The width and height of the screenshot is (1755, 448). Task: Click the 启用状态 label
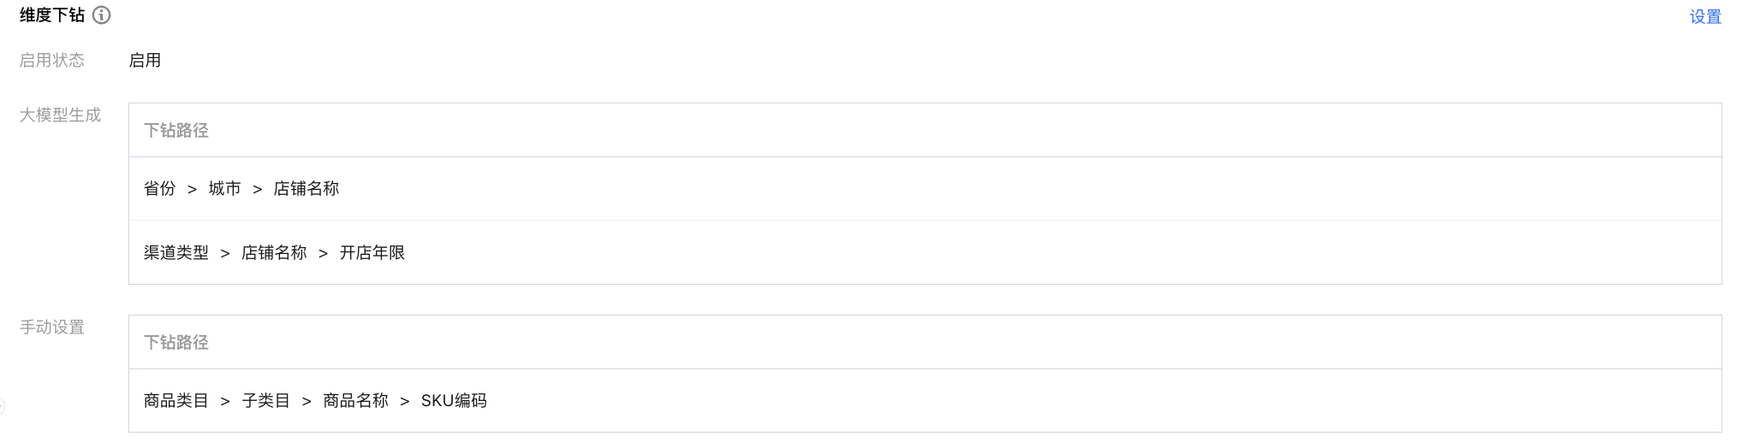tap(52, 61)
